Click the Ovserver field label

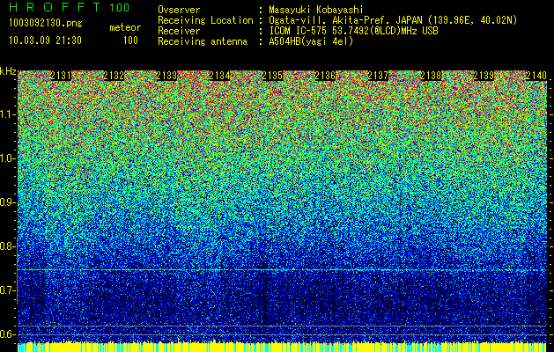click(179, 10)
